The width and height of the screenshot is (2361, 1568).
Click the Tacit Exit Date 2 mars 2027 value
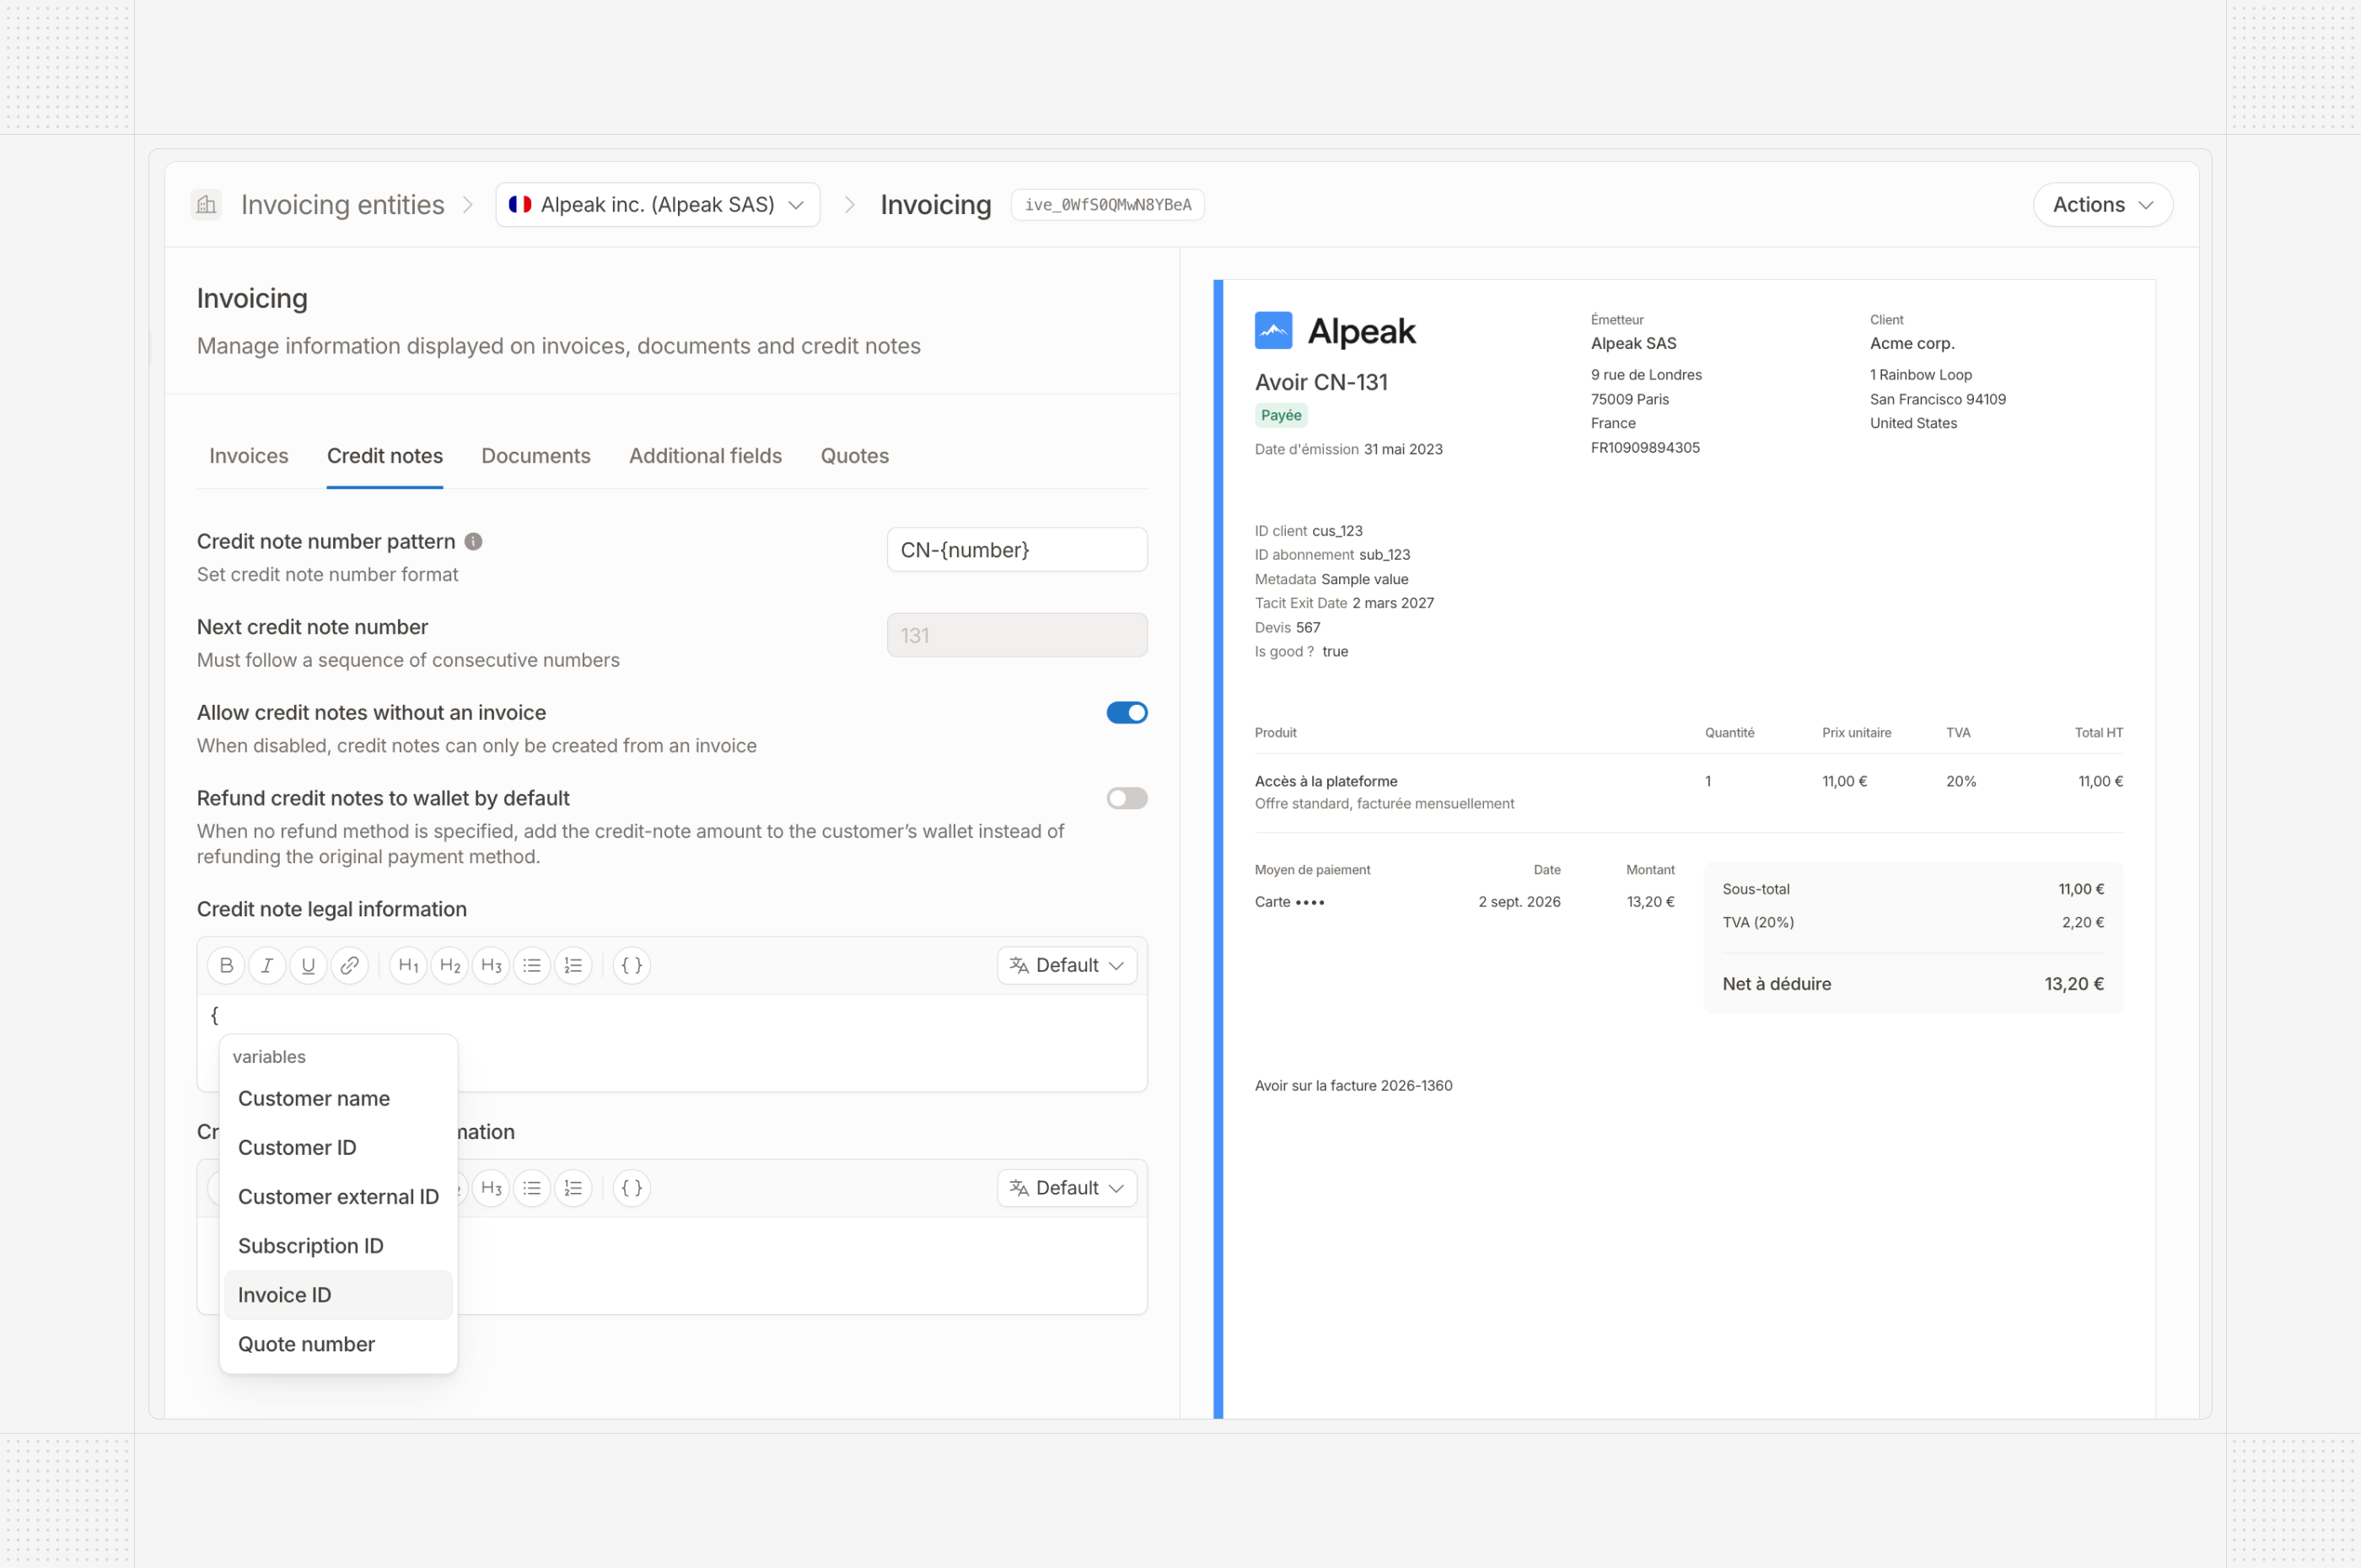[1393, 603]
